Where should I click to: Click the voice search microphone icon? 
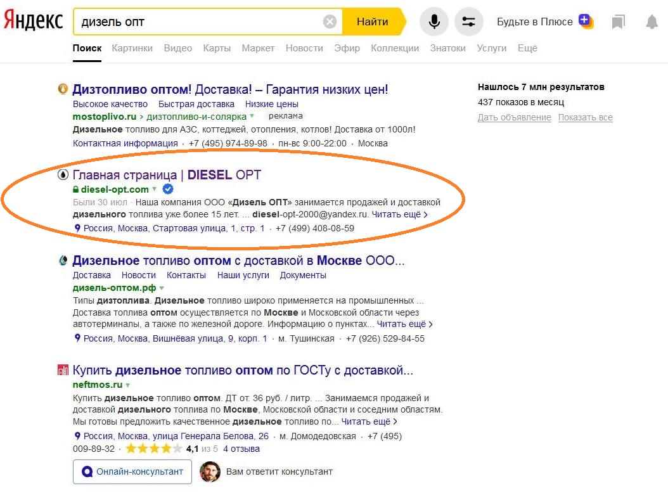(434, 22)
